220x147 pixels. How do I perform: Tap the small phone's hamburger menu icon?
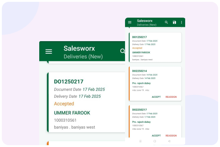[x=129, y=22]
